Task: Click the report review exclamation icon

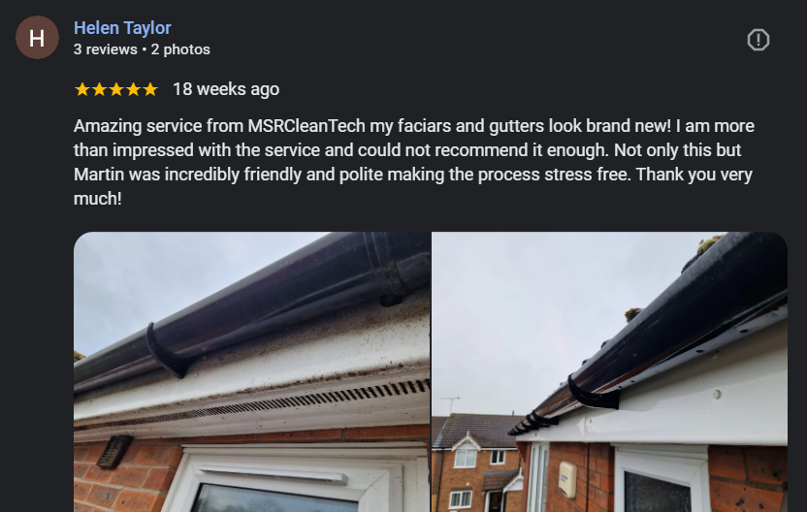Action: click(759, 40)
